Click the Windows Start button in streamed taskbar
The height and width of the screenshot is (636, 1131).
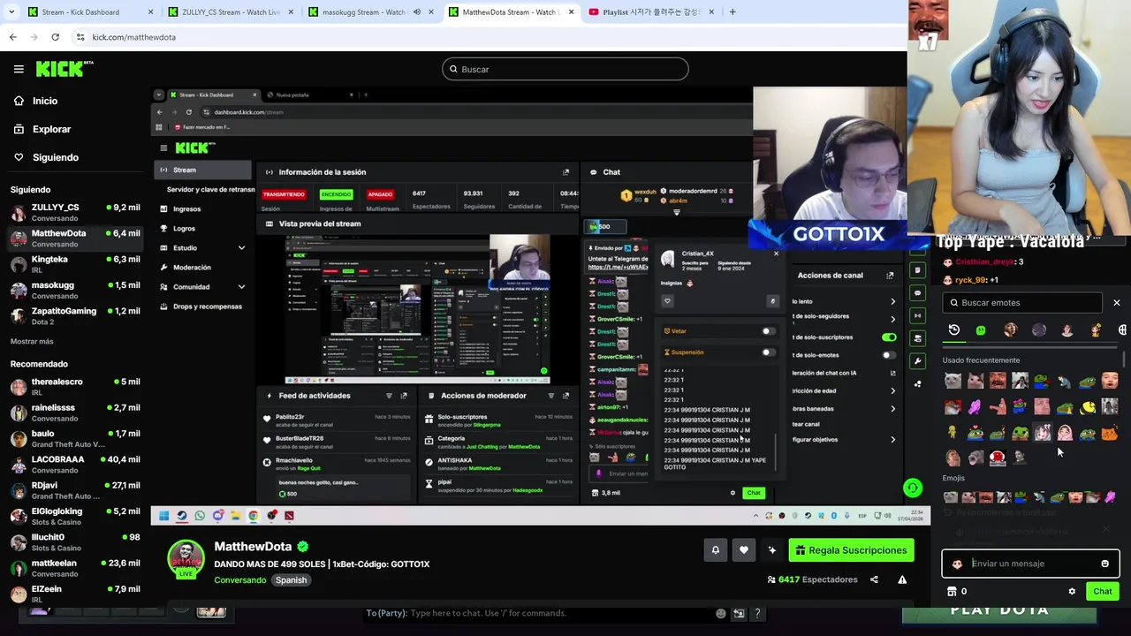click(163, 516)
